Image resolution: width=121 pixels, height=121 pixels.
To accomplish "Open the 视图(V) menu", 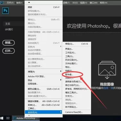I will coord(83,3).
